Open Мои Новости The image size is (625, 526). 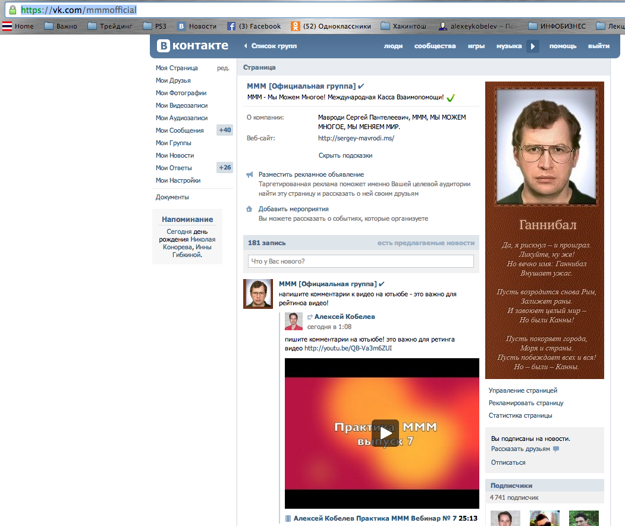click(175, 155)
